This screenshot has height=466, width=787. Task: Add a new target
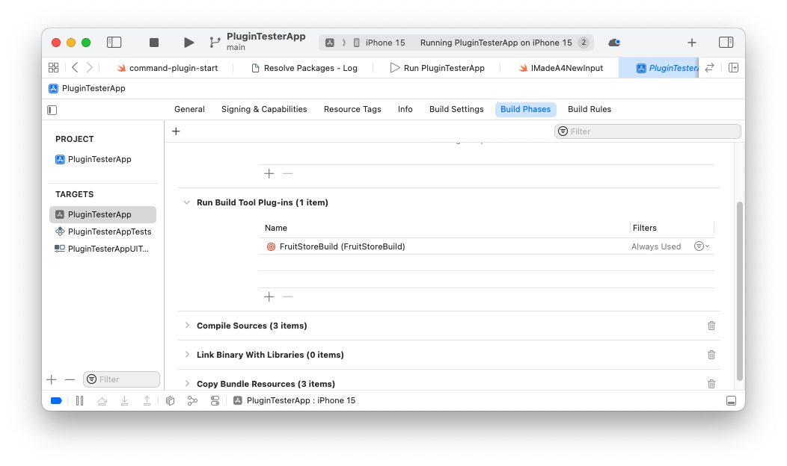[51, 380]
